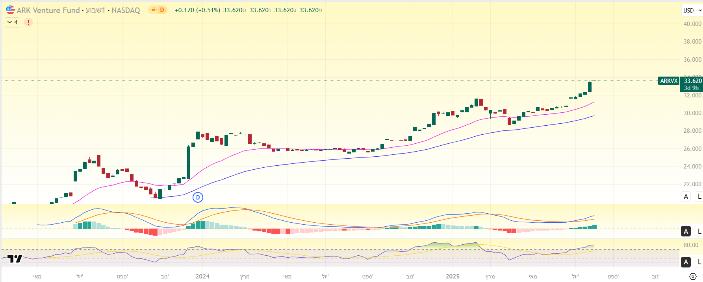Click the ARKVX price label tag
The width and height of the screenshot is (703, 282).
(668, 81)
